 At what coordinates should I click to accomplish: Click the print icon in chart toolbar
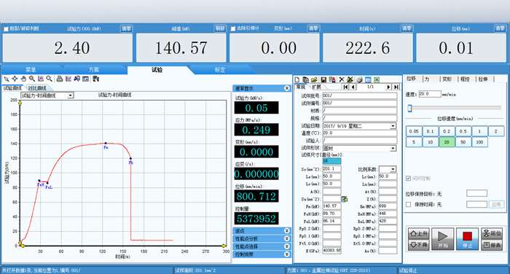[60, 79]
